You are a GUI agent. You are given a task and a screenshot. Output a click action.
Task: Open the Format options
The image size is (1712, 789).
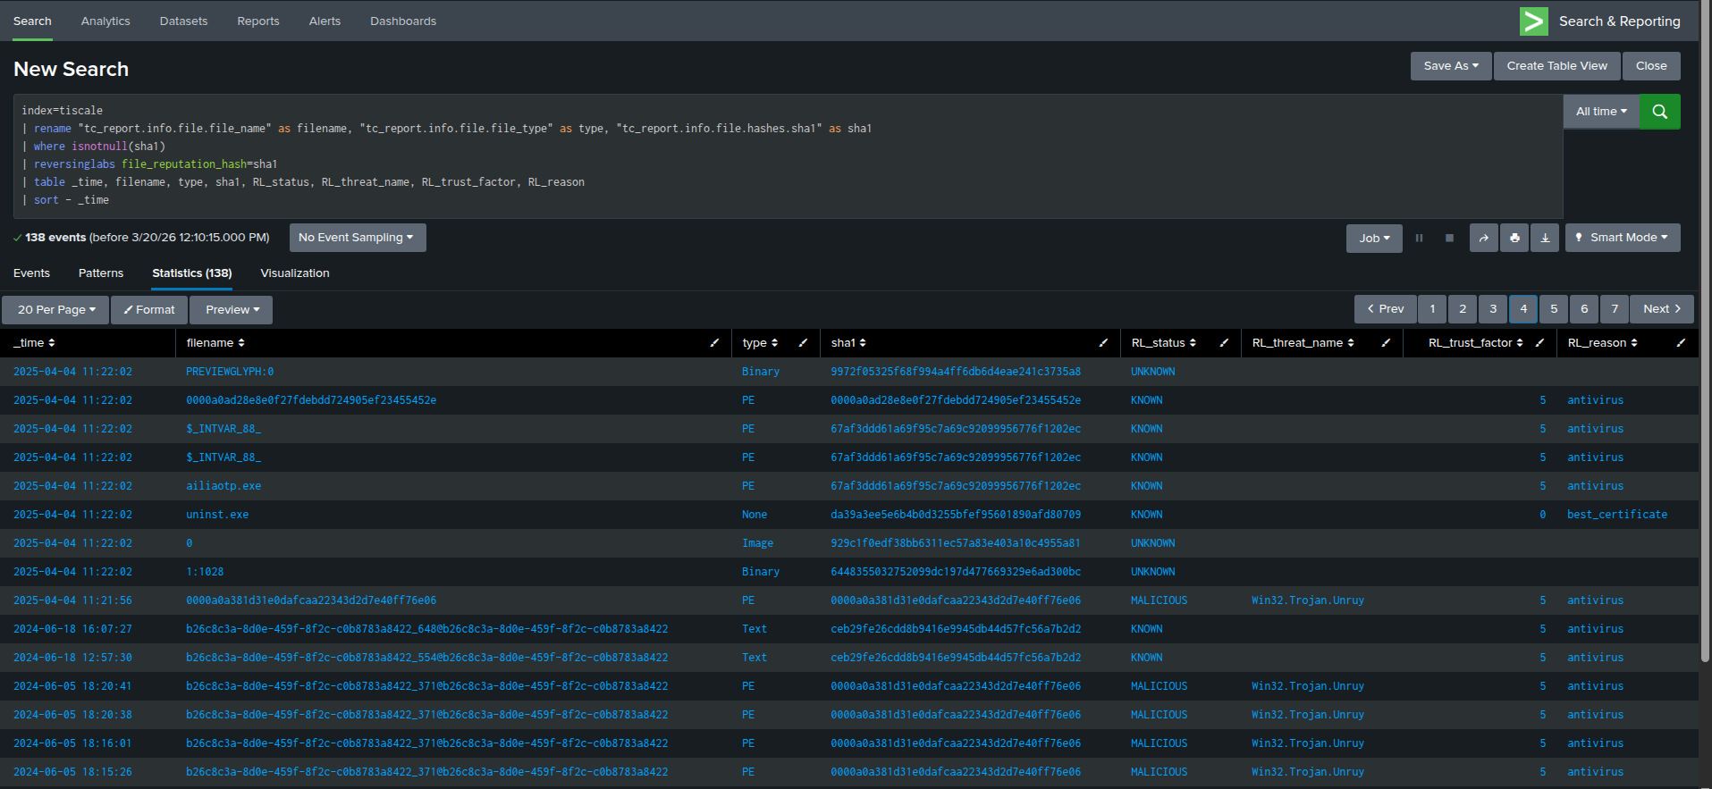pos(149,310)
